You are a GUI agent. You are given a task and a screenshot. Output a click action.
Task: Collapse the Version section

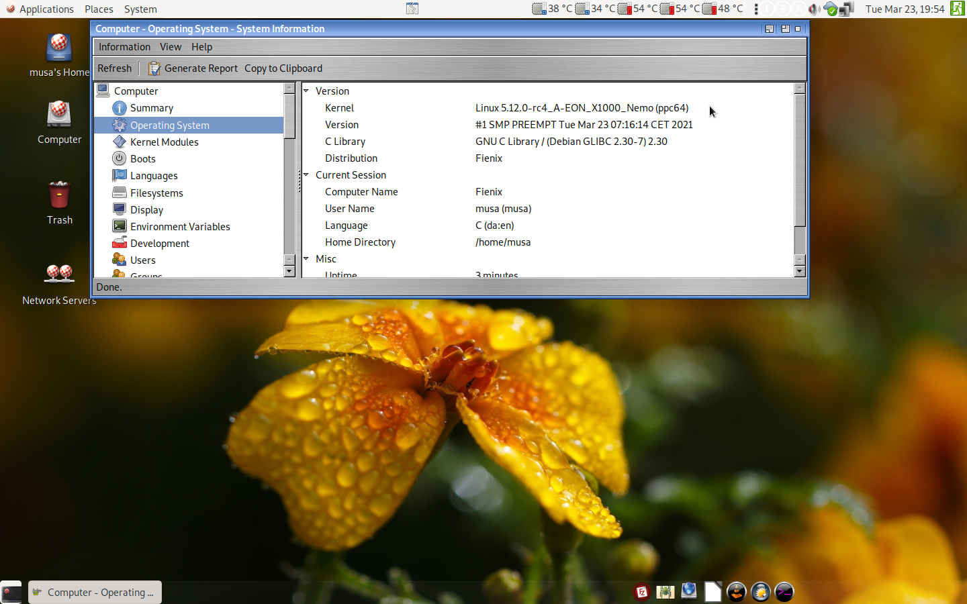click(306, 91)
